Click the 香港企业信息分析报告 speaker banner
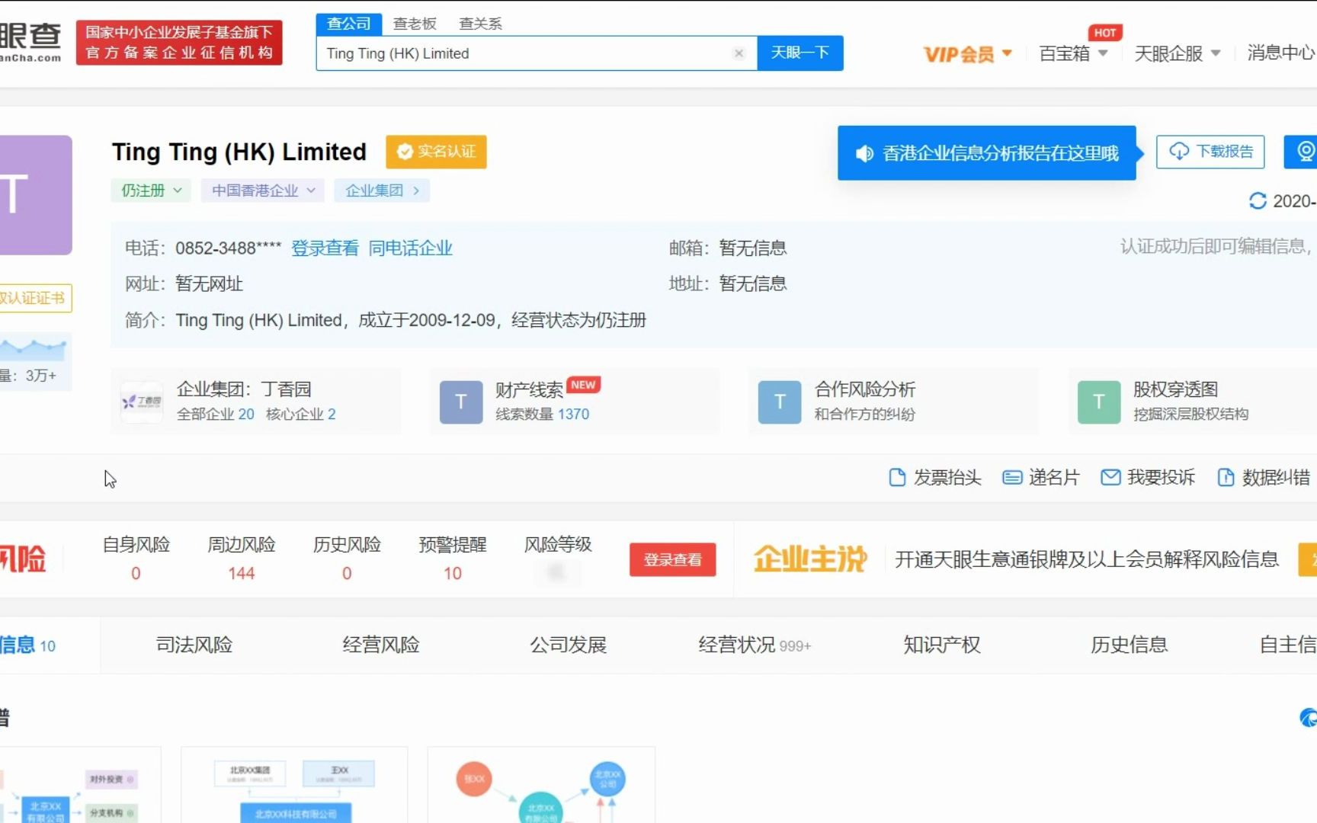Screen dimensions: 1317x823 pyautogui.click(x=987, y=153)
